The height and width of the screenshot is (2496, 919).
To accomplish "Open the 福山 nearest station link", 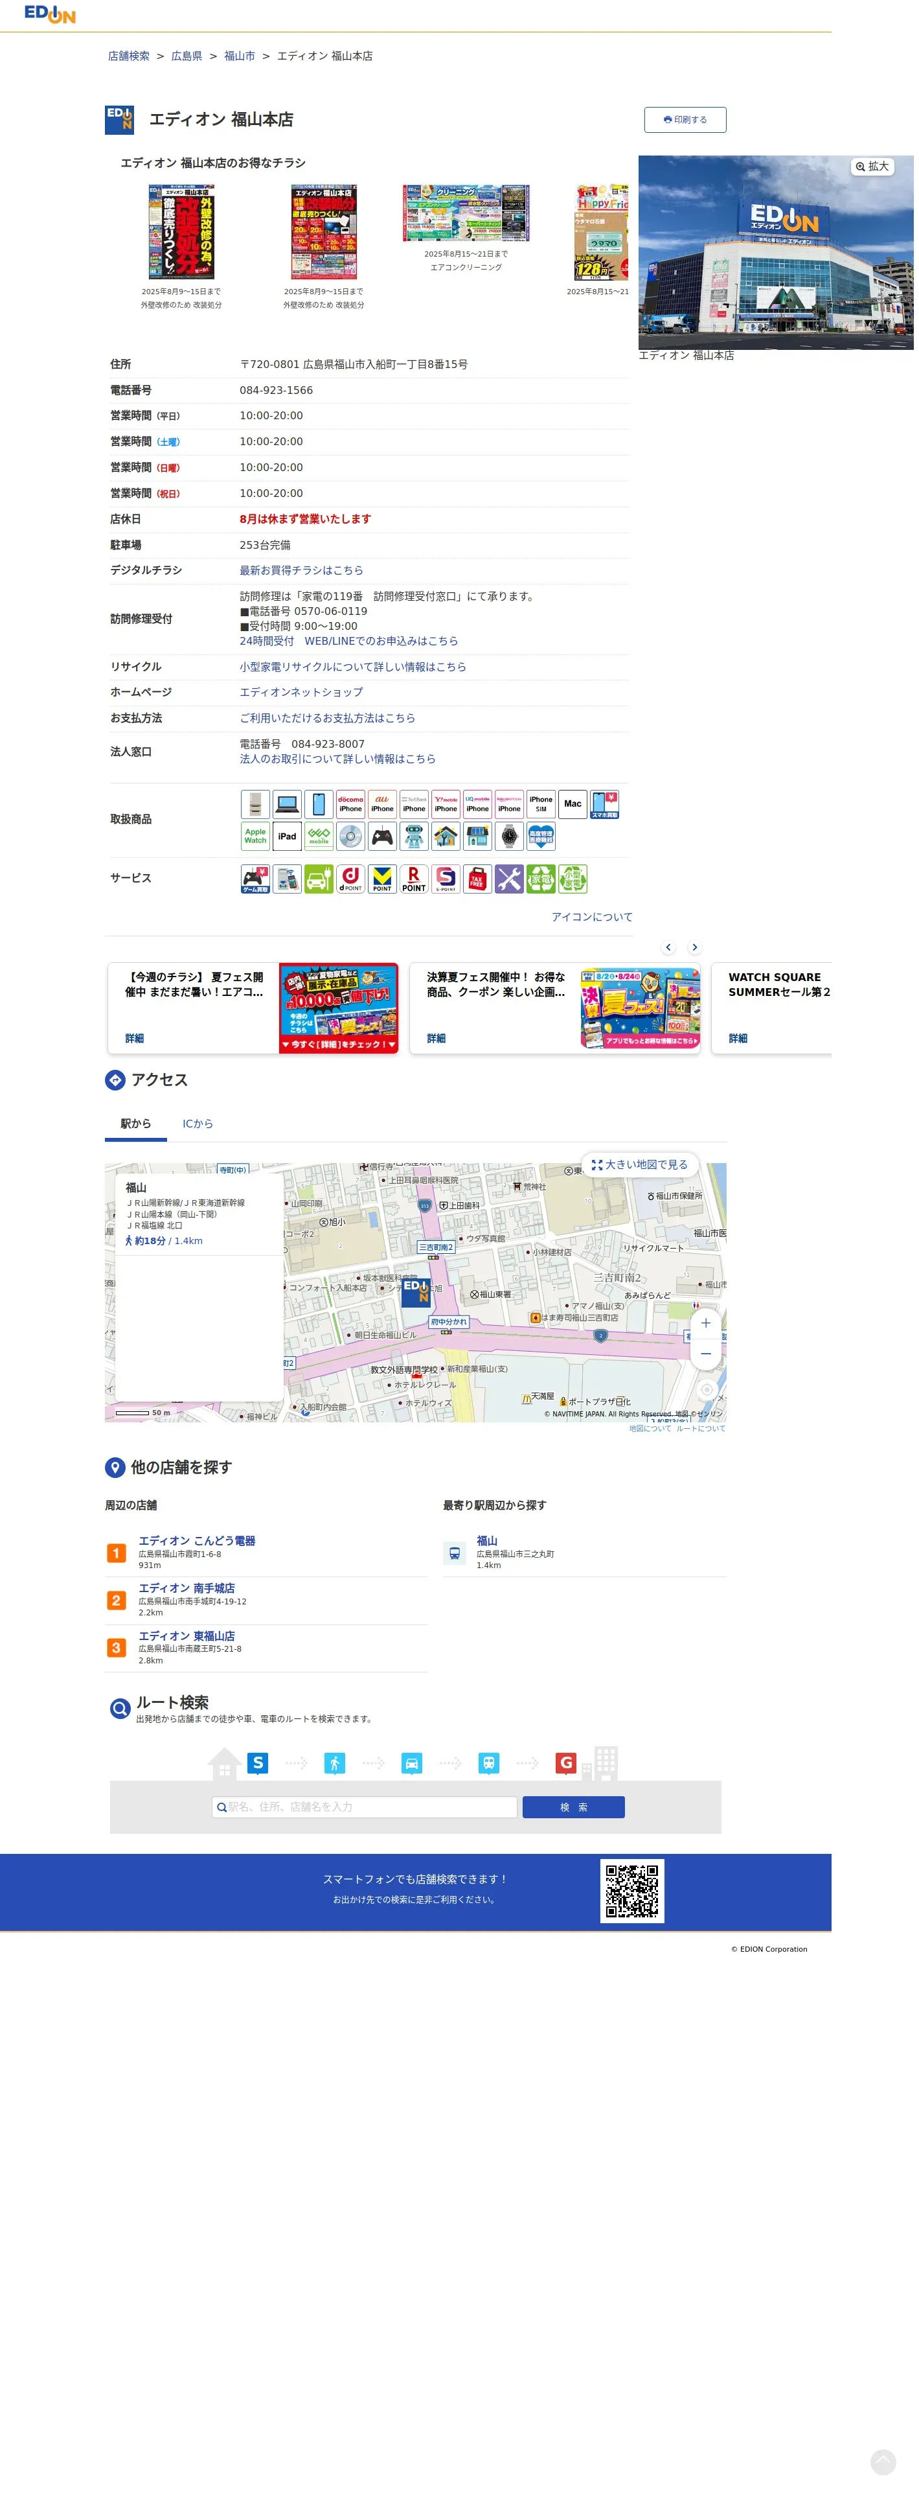I will (487, 1541).
